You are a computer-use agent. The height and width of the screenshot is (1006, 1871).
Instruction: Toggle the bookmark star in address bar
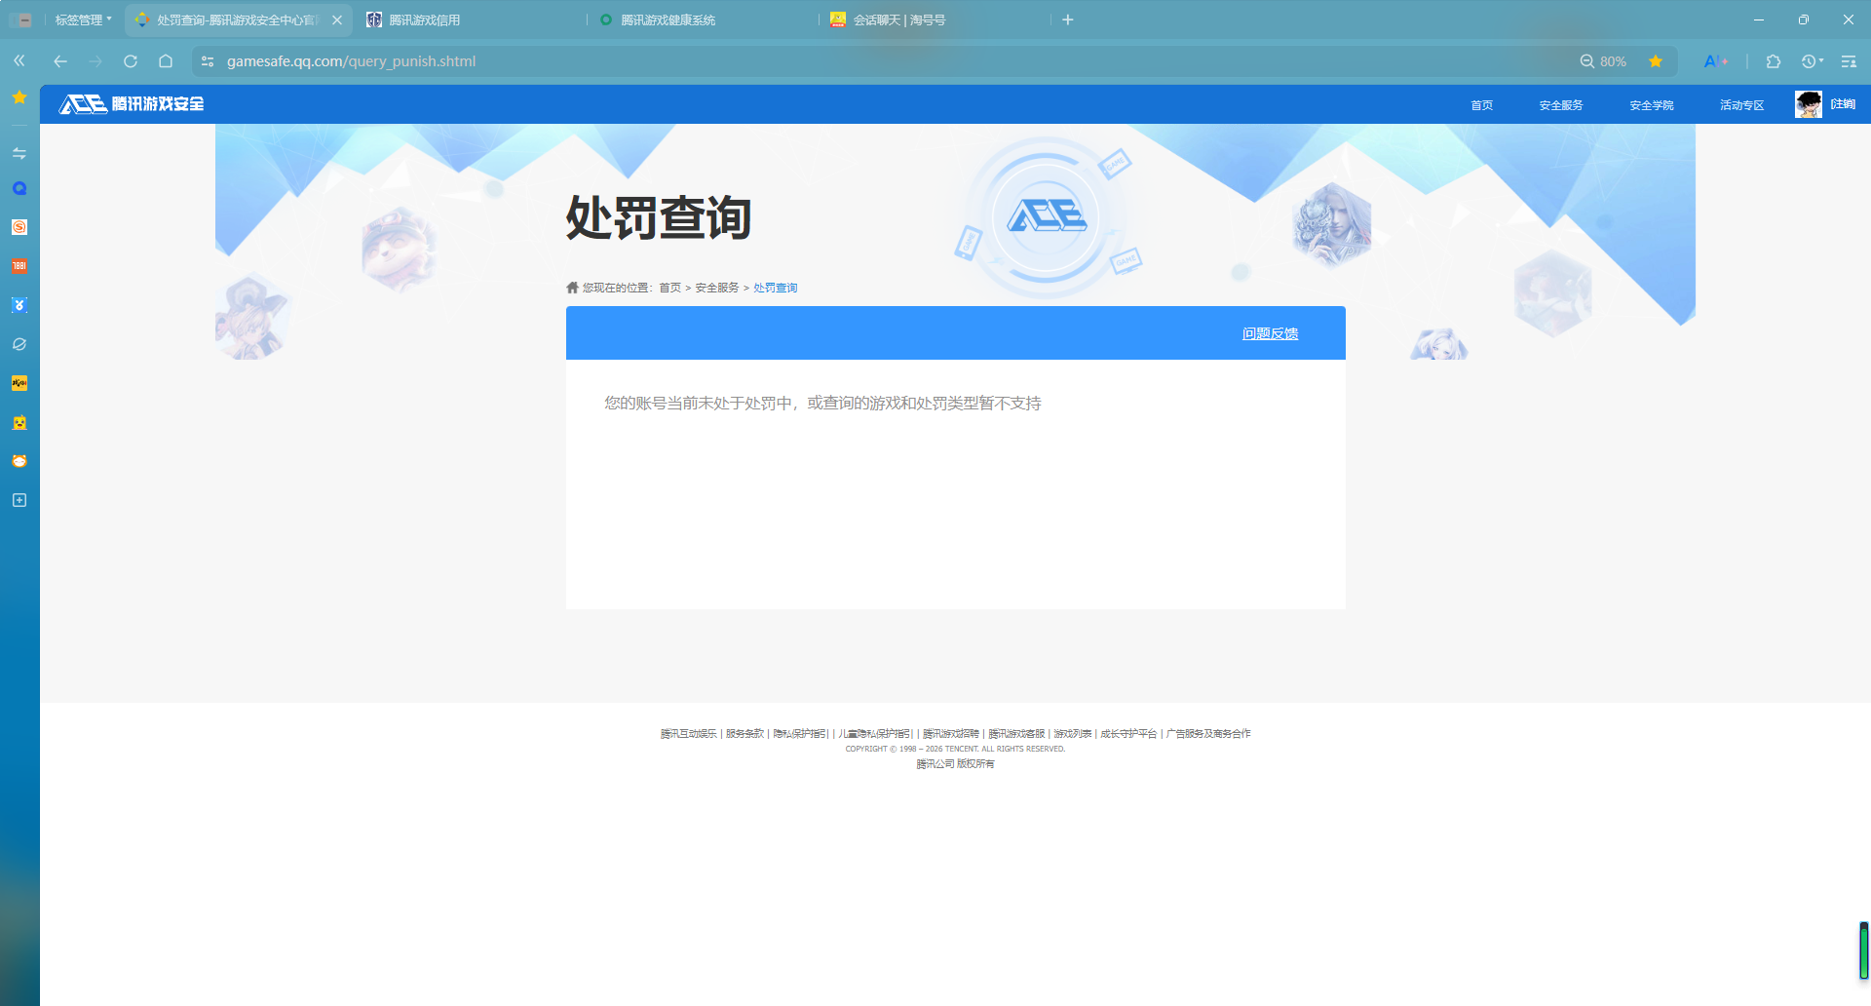[x=1656, y=60]
